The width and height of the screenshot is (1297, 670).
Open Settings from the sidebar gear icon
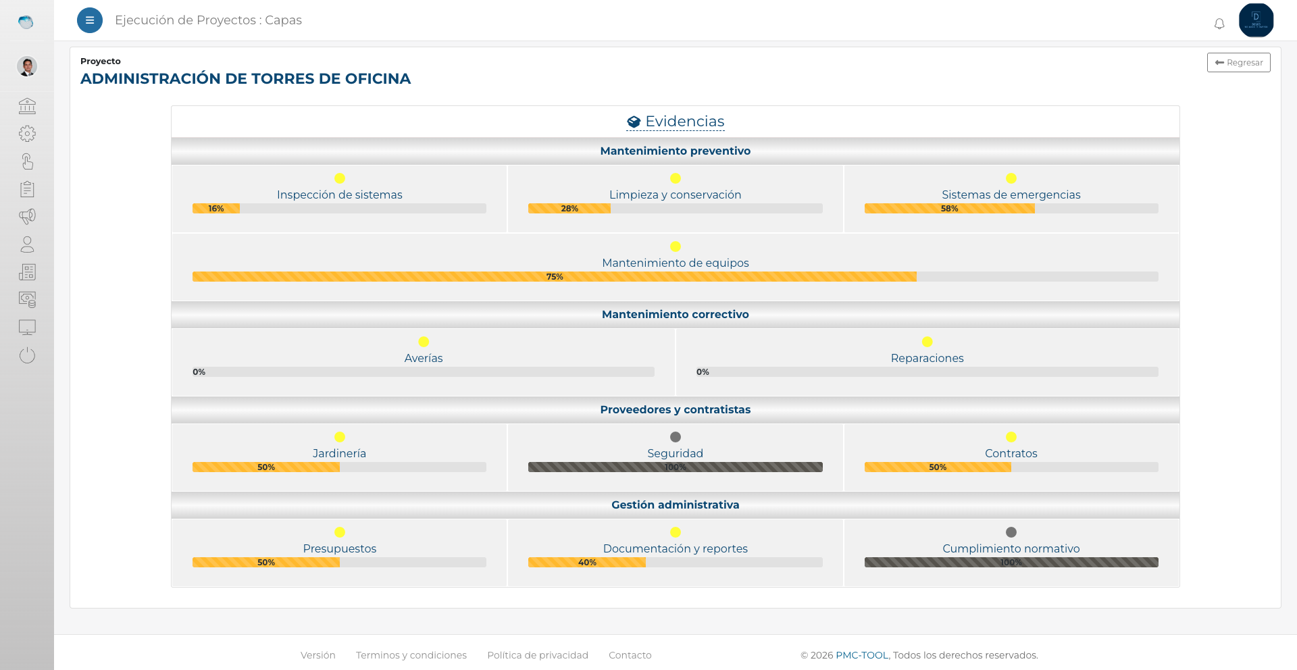pos(27,134)
